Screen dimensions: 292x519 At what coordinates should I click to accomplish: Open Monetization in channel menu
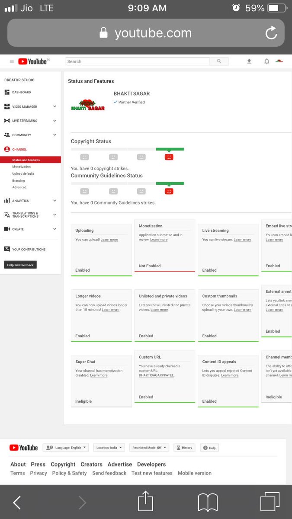(x=22, y=167)
